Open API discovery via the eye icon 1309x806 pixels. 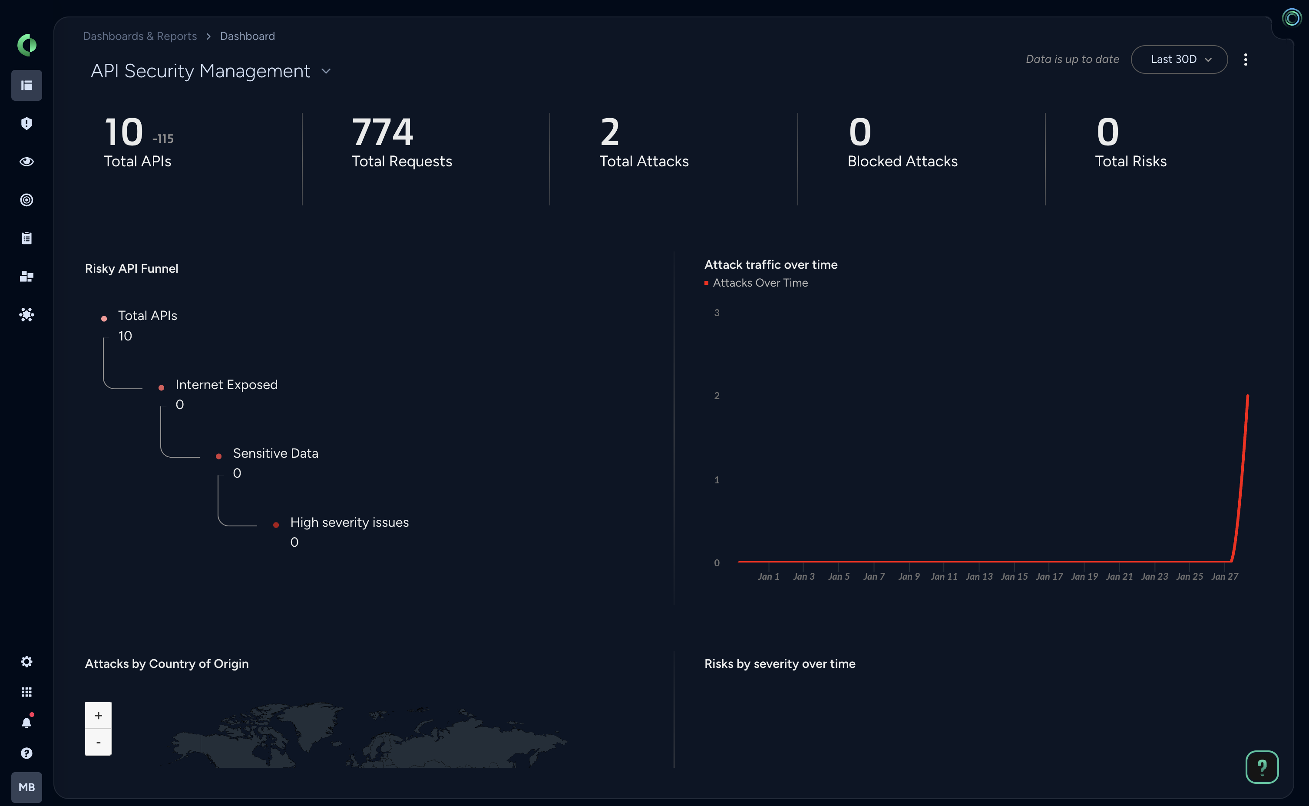(26, 162)
